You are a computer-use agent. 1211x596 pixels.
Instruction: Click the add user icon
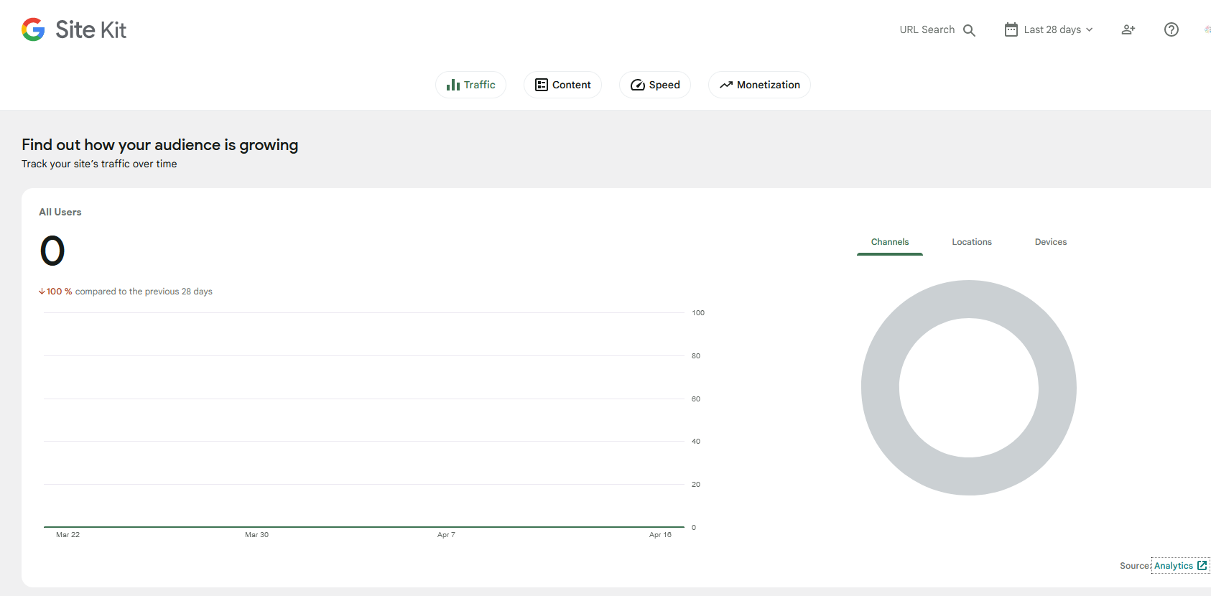click(x=1128, y=29)
